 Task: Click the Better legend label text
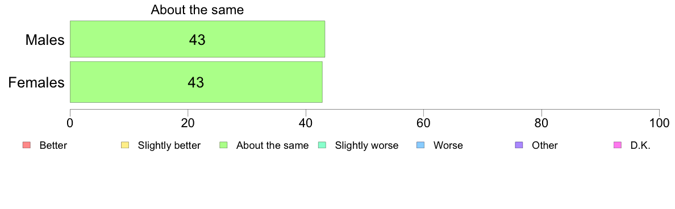(53, 145)
